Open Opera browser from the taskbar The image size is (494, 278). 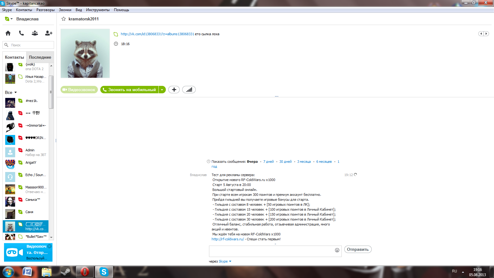(x=85, y=272)
